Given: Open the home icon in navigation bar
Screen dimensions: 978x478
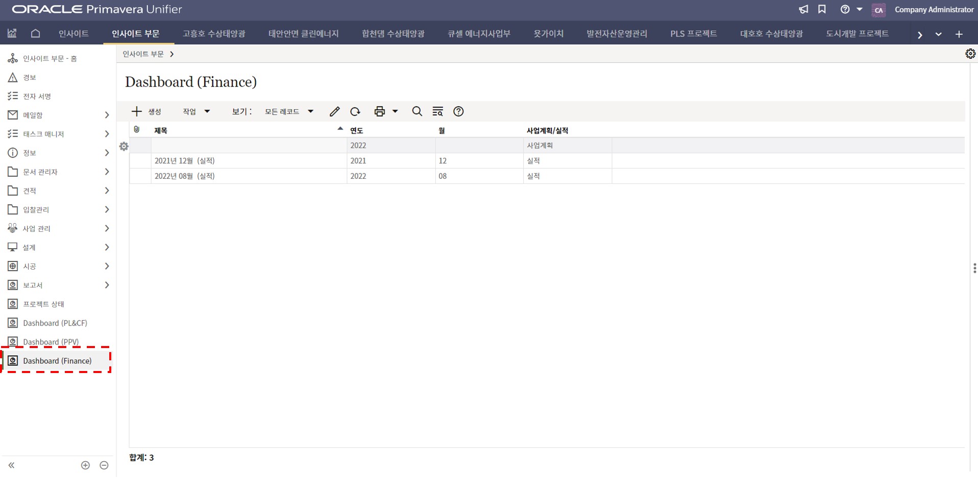Looking at the screenshot, I should coord(35,34).
